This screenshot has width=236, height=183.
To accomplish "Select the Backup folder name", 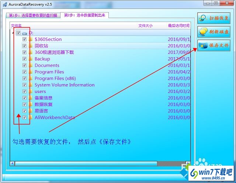I will point(42,59).
